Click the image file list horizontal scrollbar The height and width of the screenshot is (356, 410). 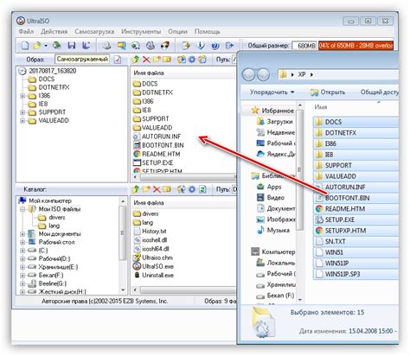tap(184, 176)
